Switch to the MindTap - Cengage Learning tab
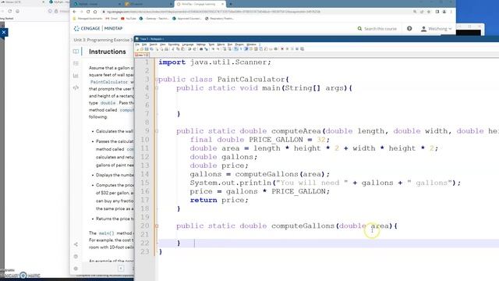499x281 pixels. click(x=200, y=4)
